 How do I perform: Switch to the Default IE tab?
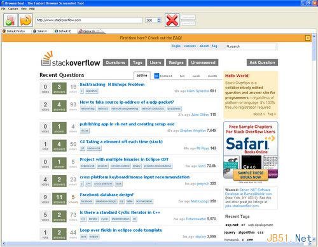pyautogui.click(x=63, y=31)
